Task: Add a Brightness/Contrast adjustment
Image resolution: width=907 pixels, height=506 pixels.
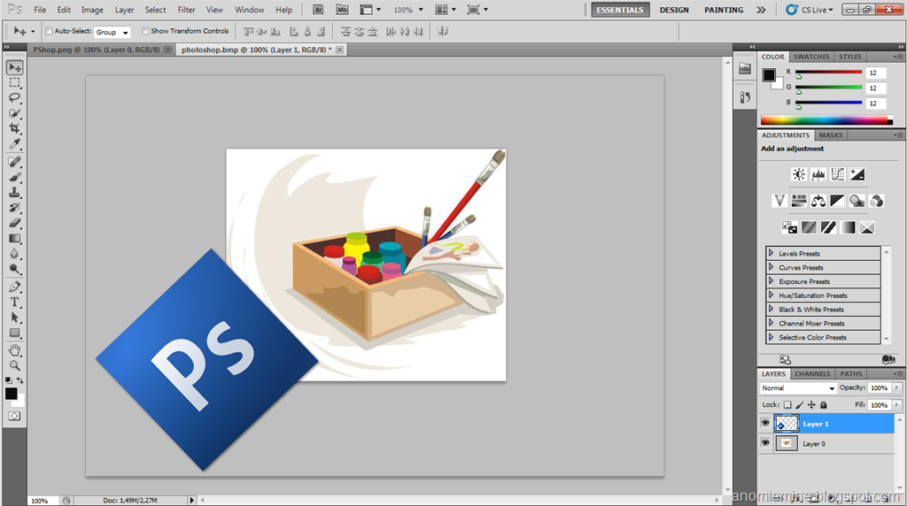Action: click(x=799, y=174)
